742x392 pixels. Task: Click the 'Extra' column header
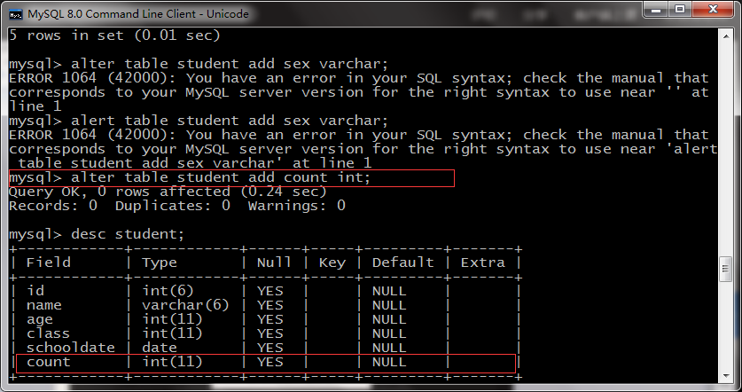pyautogui.click(x=482, y=263)
